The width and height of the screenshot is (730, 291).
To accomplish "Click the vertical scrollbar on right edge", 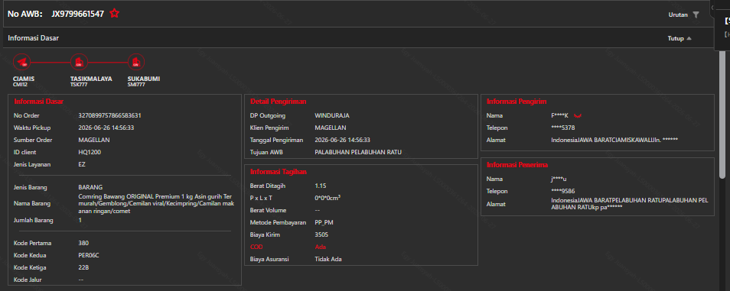I will tap(722, 114).
